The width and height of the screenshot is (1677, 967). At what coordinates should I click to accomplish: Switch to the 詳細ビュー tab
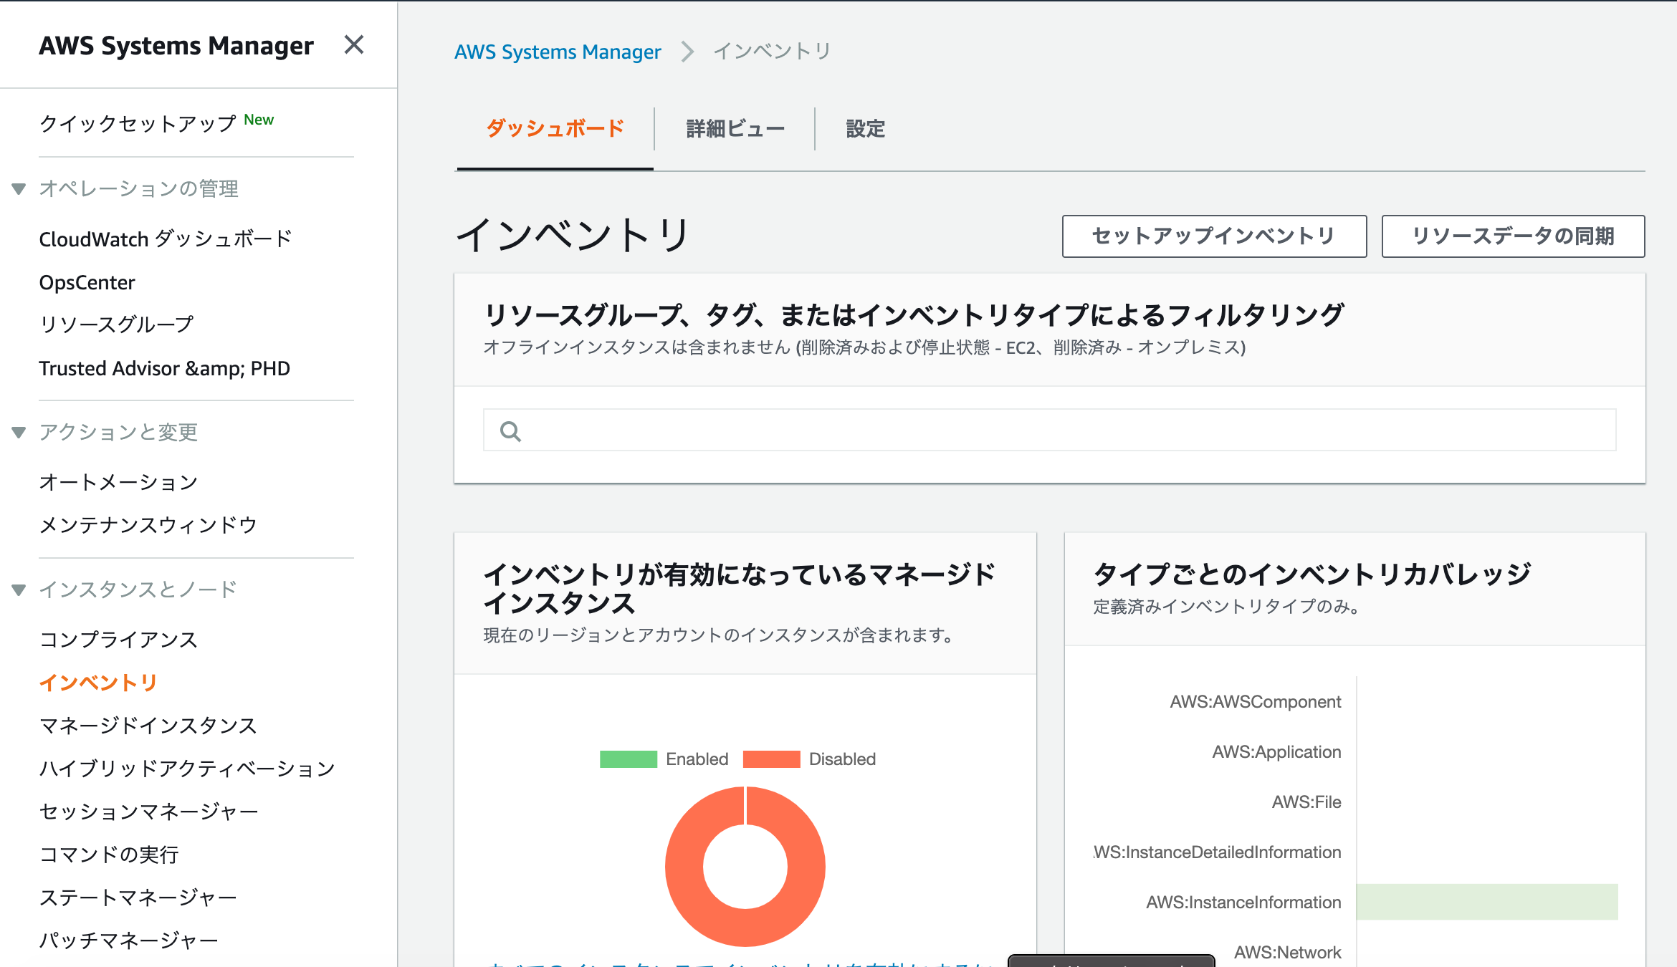[735, 129]
